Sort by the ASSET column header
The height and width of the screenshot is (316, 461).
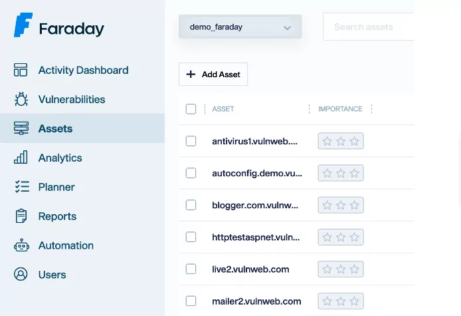click(x=223, y=109)
